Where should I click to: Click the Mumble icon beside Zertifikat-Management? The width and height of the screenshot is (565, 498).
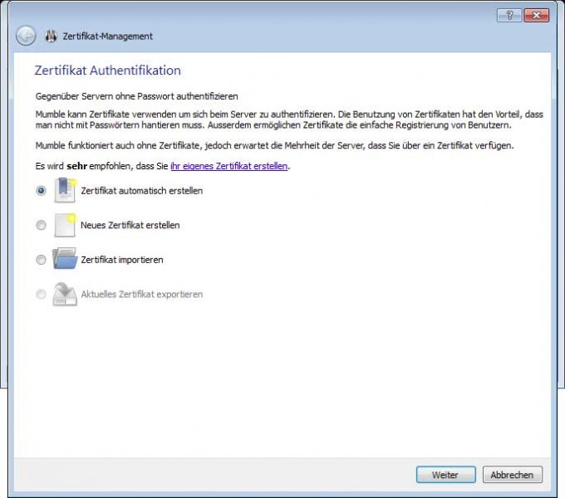coord(51,37)
